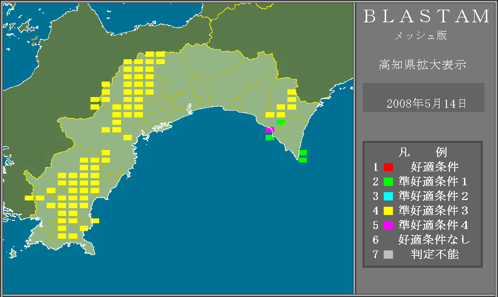Click the legend label 判定不能
The height and width of the screenshot is (297, 498).
pos(435,254)
